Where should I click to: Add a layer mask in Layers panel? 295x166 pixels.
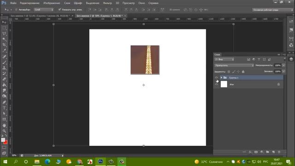point(256,152)
